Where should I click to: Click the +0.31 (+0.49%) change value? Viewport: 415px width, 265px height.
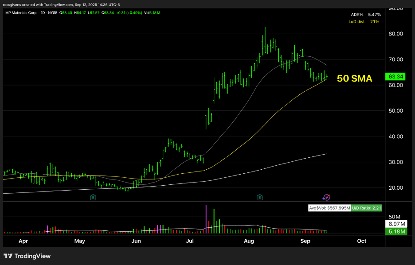[x=129, y=12]
